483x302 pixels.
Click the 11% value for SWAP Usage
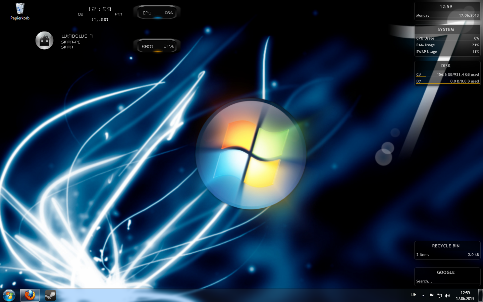[x=475, y=52]
